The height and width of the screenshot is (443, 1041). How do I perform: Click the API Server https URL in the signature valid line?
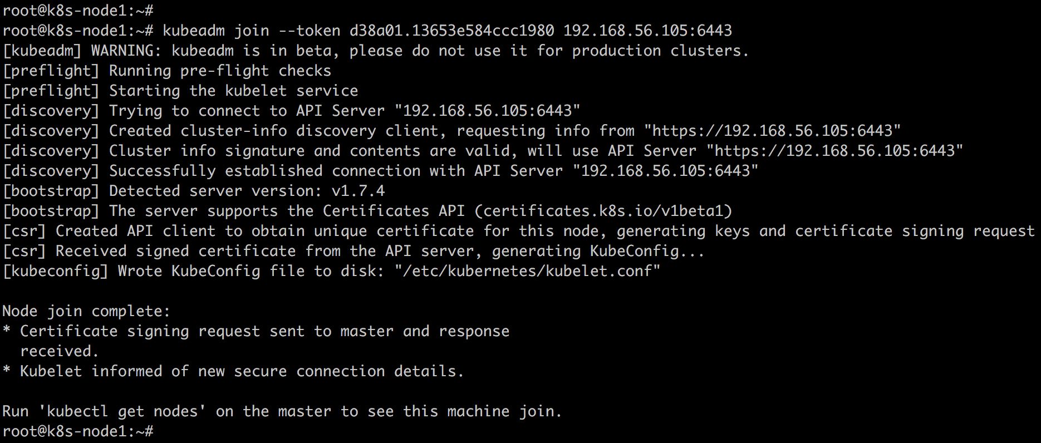click(x=834, y=151)
